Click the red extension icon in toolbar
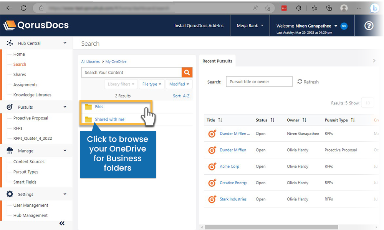 click(x=284, y=8)
